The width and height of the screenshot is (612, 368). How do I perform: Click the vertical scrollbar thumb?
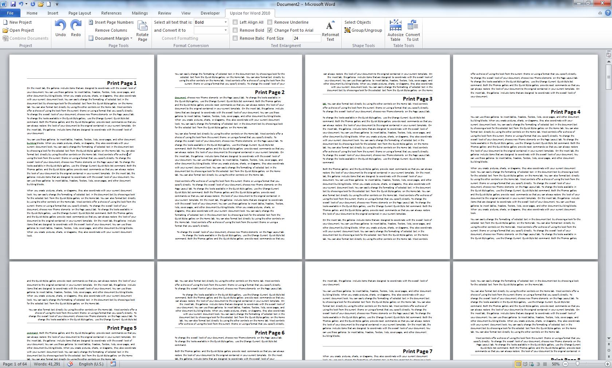609,77
